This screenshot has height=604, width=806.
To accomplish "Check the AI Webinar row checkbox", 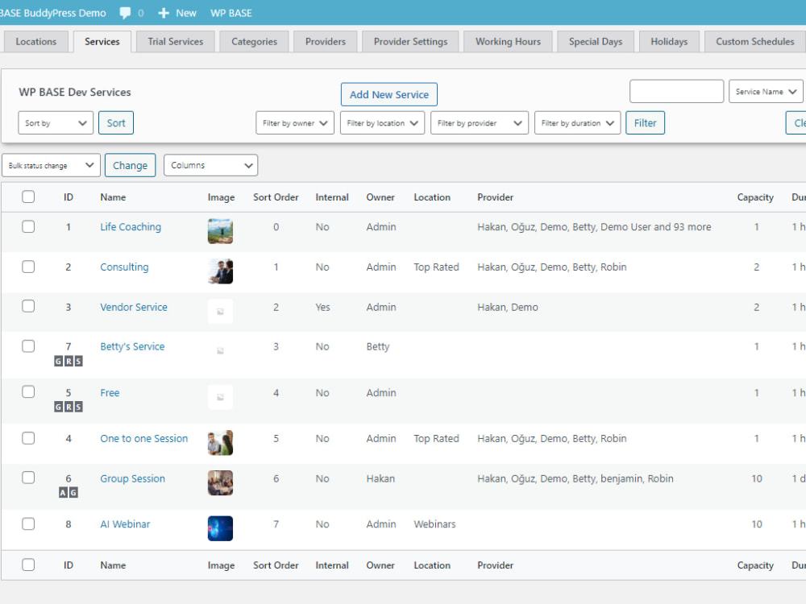I will click(28, 524).
